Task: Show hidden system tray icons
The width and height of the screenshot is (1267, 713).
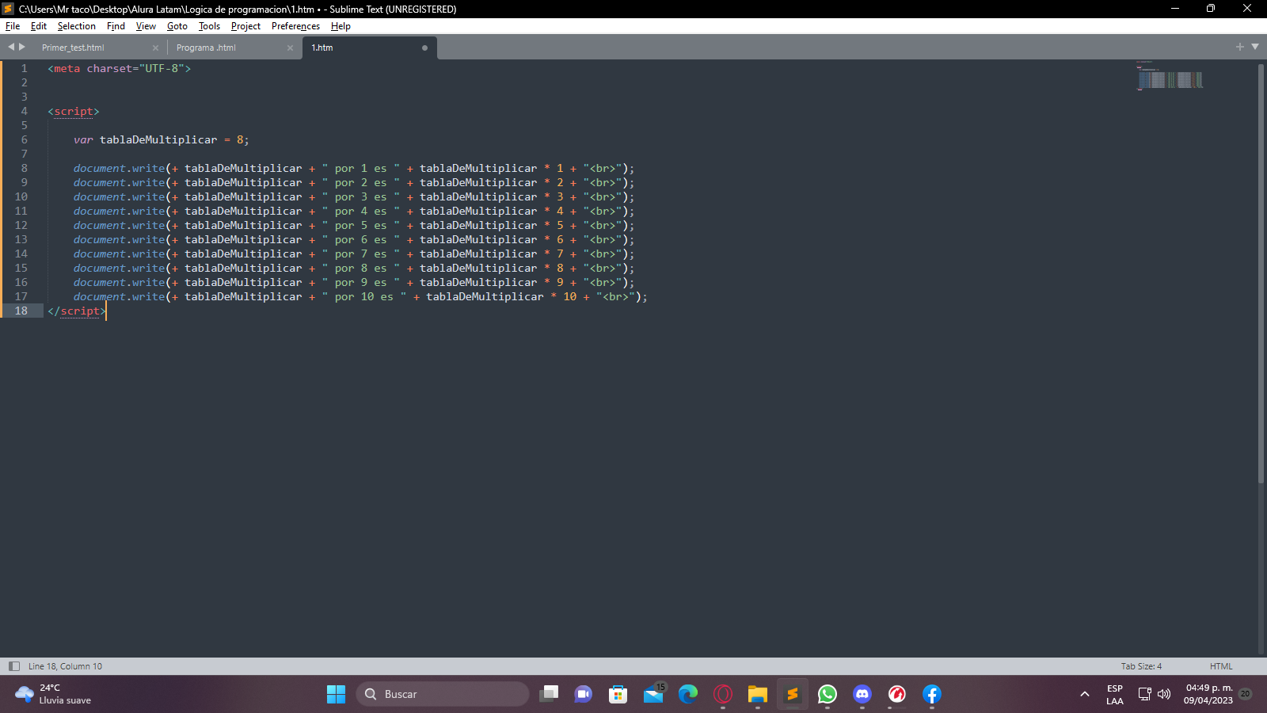Action: [1085, 694]
